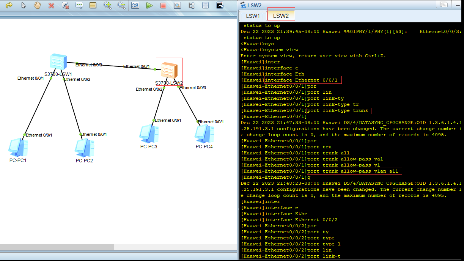
Task: Click the 'port type-l' terminal line
Action: click(x=291, y=244)
